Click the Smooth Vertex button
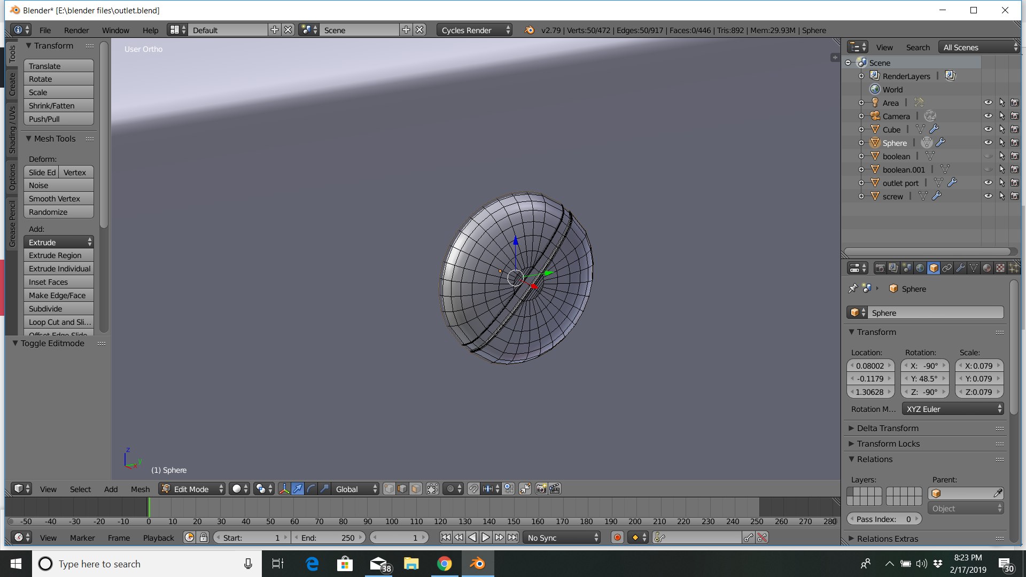 pos(59,199)
